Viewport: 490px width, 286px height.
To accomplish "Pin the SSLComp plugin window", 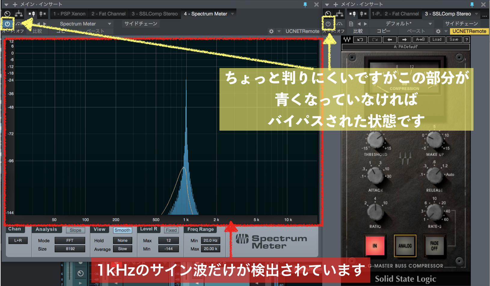I will coord(472,5).
